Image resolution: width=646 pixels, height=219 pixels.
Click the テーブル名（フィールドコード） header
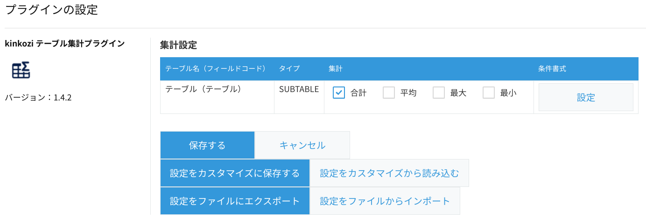pyautogui.click(x=216, y=68)
